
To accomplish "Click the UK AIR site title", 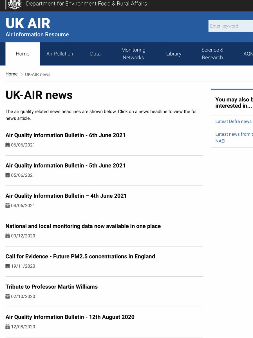I will [x=28, y=23].
